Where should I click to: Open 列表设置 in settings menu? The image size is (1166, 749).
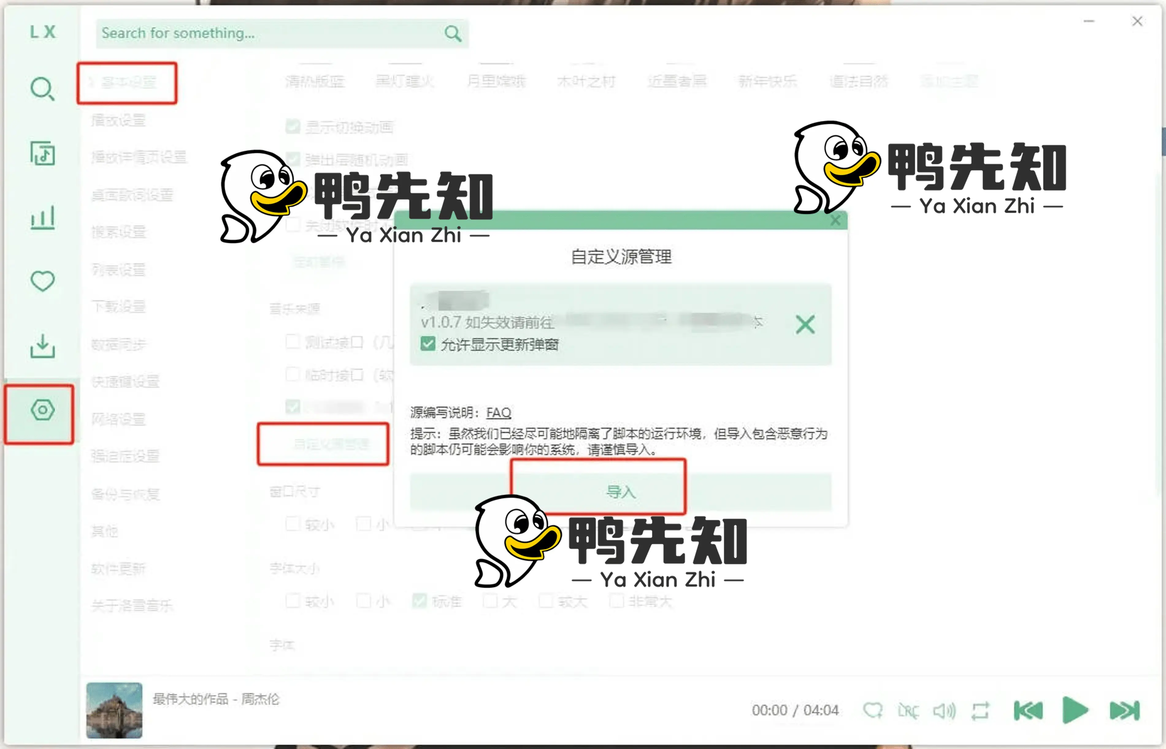tap(118, 270)
